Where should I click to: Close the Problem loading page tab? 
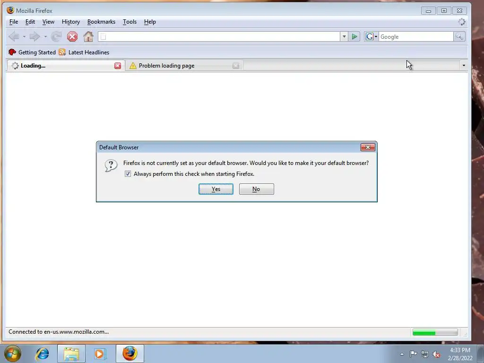coord(236,66)
